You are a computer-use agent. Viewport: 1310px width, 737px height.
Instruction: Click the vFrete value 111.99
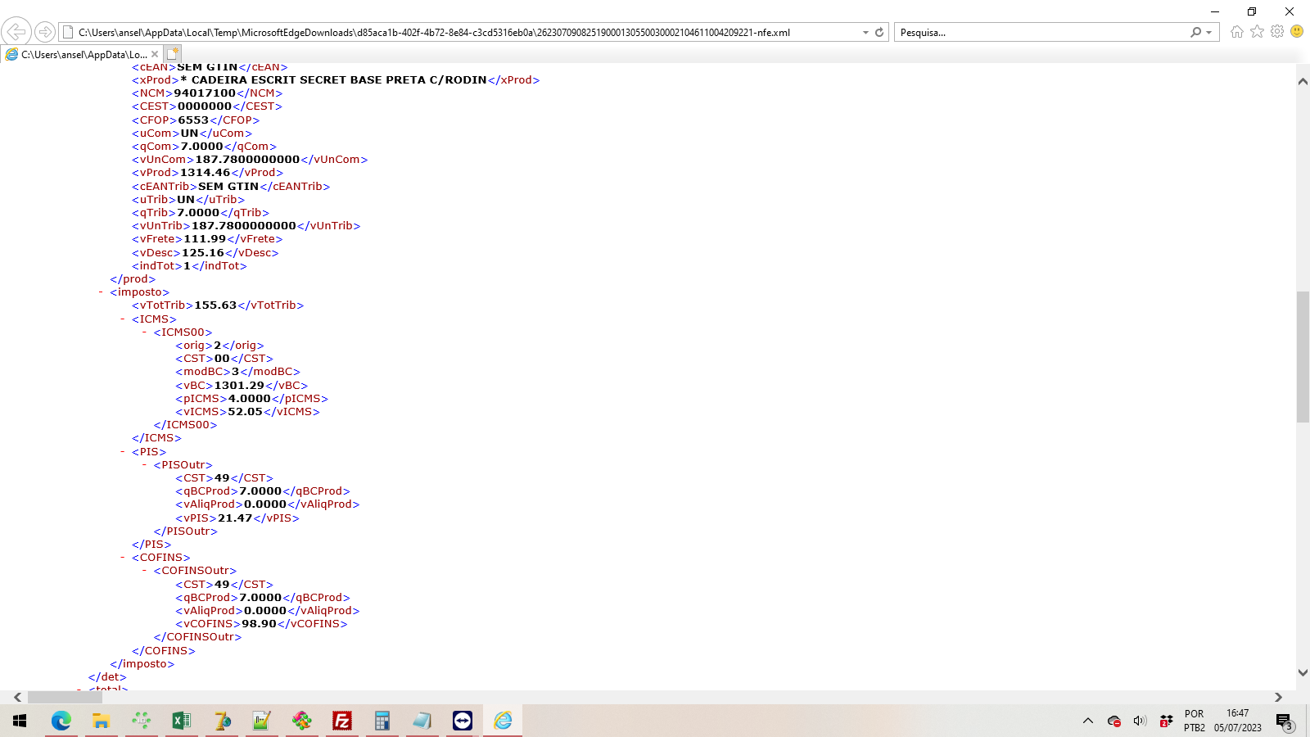205,238
